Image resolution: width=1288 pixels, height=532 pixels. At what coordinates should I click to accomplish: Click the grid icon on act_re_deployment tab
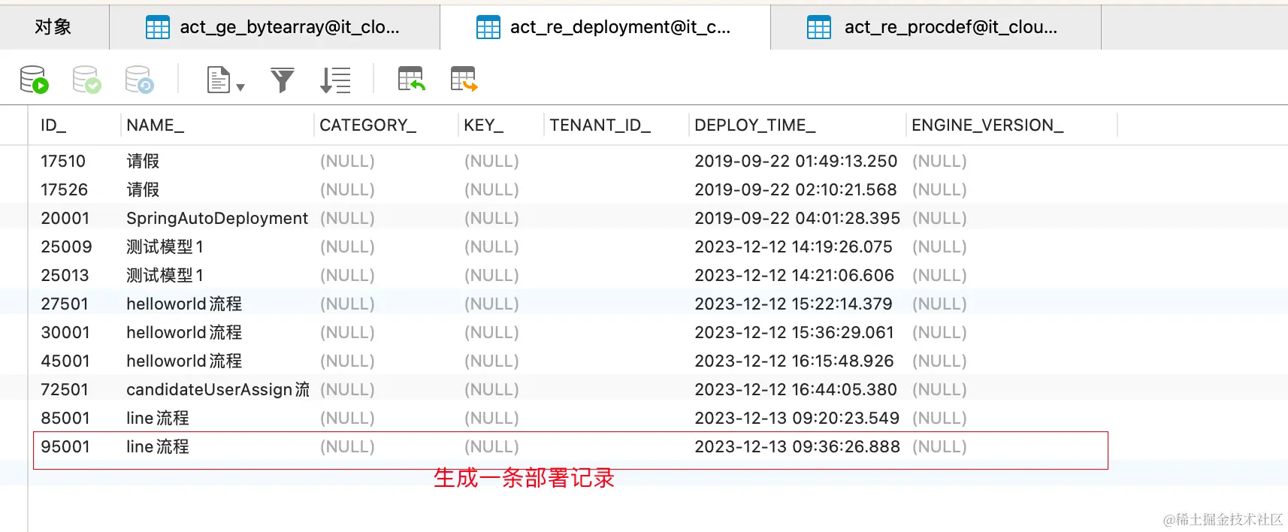click(488, 28)
